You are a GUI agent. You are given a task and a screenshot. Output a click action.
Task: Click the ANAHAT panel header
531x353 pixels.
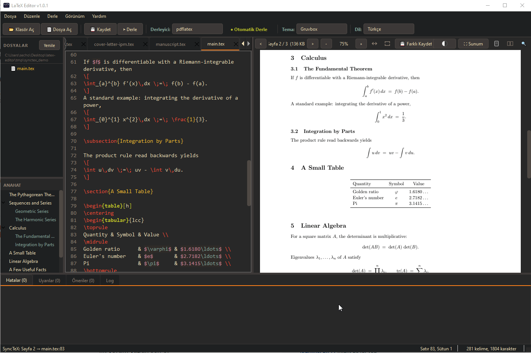pos(12,185)
